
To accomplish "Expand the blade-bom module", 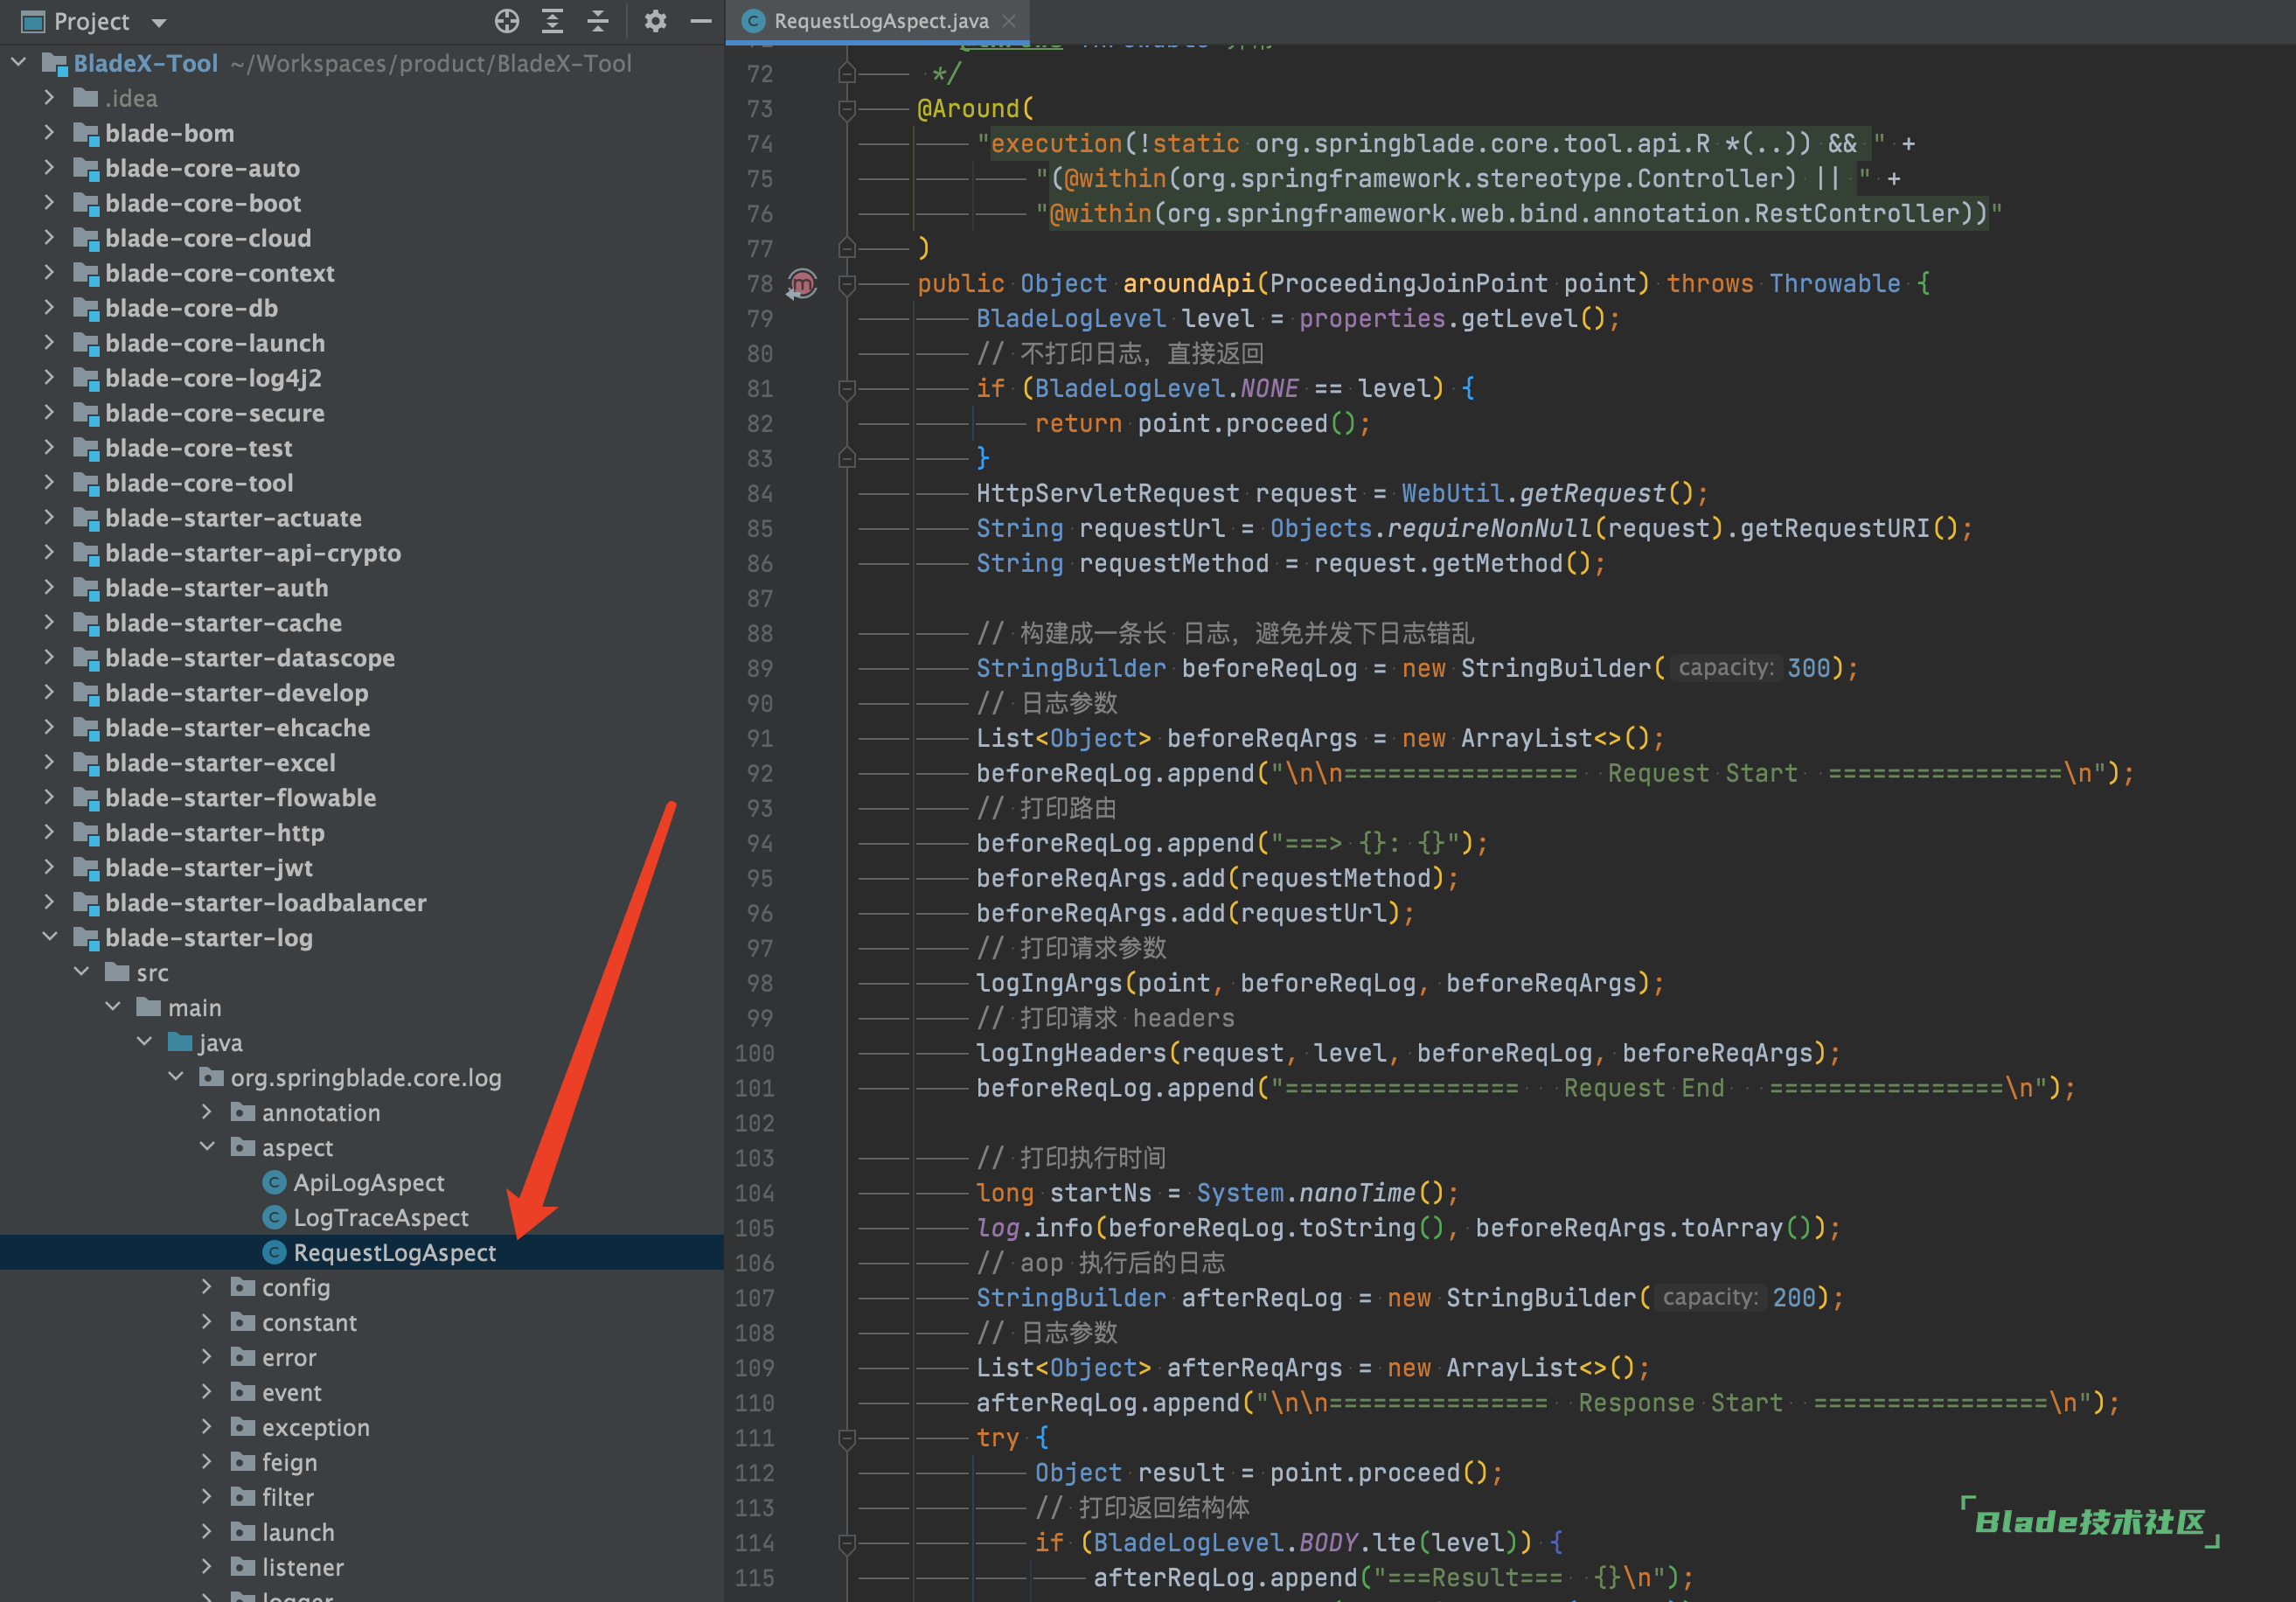I will pyautogui.click(x=50, y=133).
